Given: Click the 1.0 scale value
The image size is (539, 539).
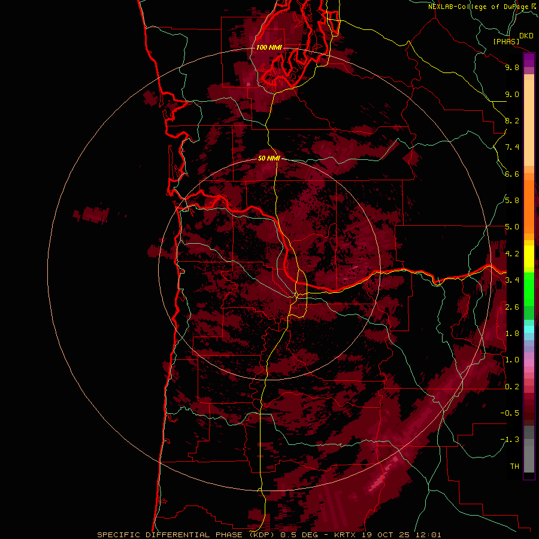Looking at the screenshot, I should click(512, 360).
